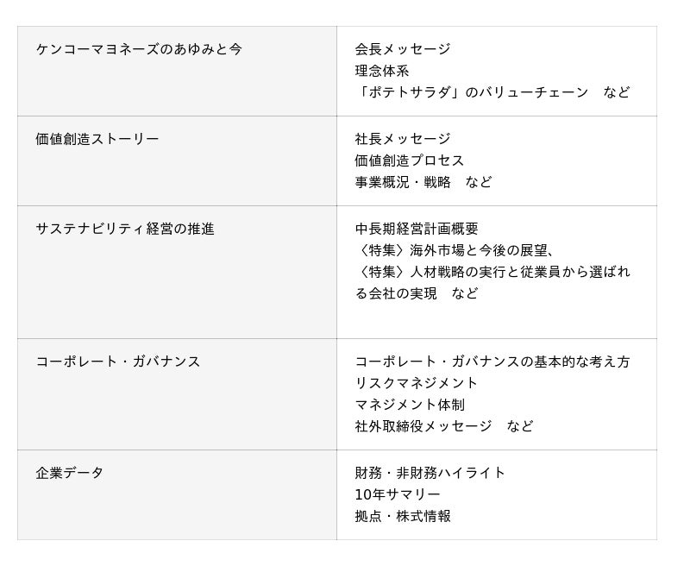Select the 中長期経営計画概要 entry
690x566 pixels.
[x=417, y=229]
